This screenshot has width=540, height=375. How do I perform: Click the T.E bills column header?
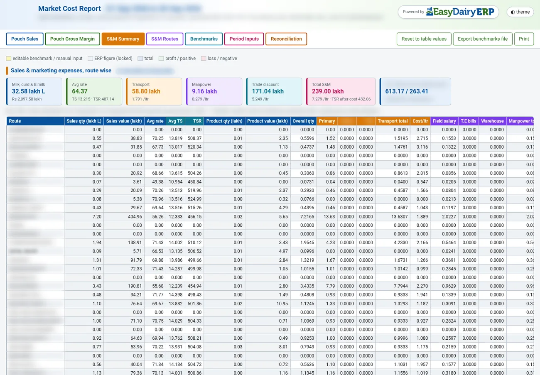469,121
